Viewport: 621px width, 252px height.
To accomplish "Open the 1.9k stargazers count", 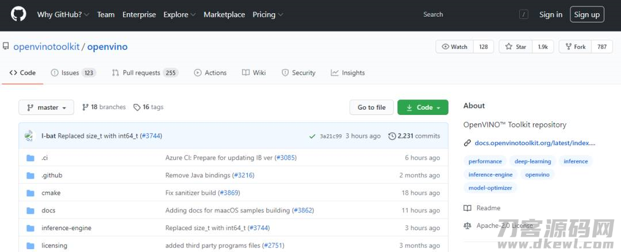I will (543, 46).
